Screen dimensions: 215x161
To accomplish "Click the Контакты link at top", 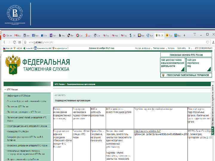I will [x=171, y=48].
